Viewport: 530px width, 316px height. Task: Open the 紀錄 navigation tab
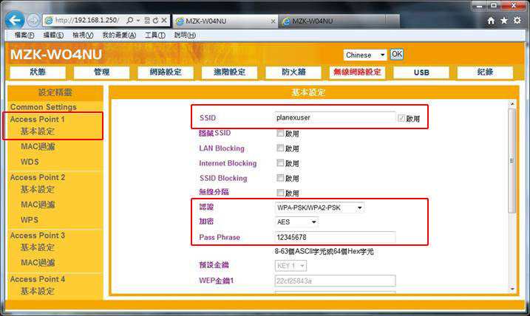[485, 72]
